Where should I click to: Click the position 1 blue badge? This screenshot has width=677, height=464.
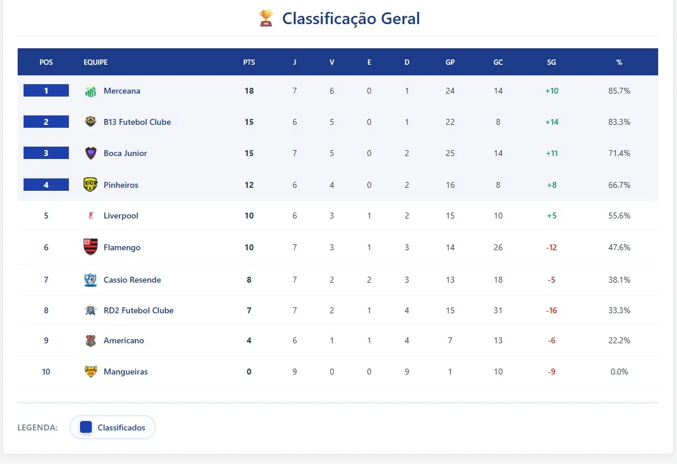[x=46, y=91]
